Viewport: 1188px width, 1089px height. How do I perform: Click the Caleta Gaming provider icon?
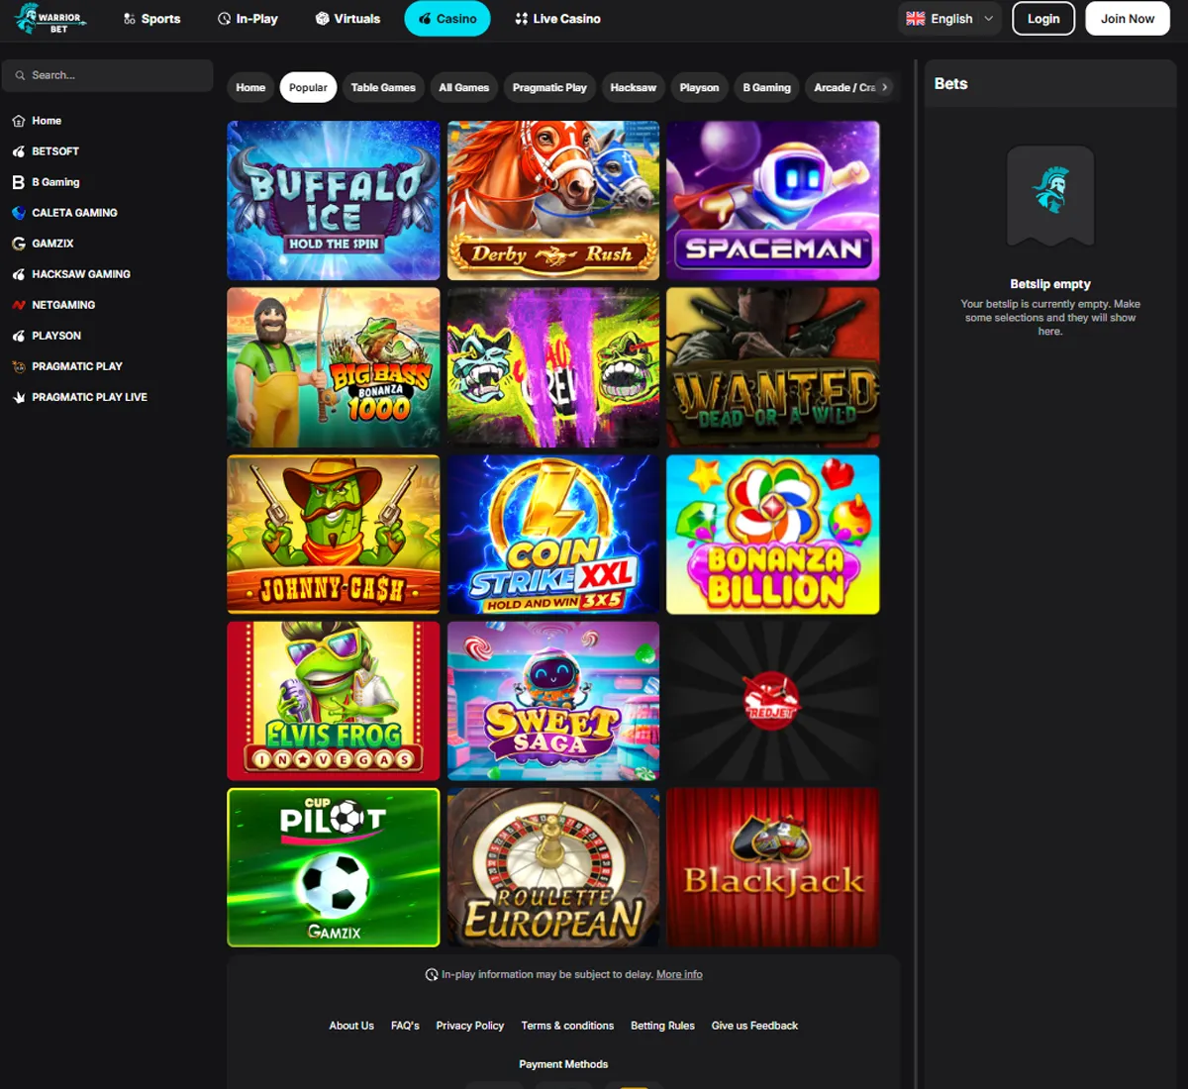click(19, 213)
